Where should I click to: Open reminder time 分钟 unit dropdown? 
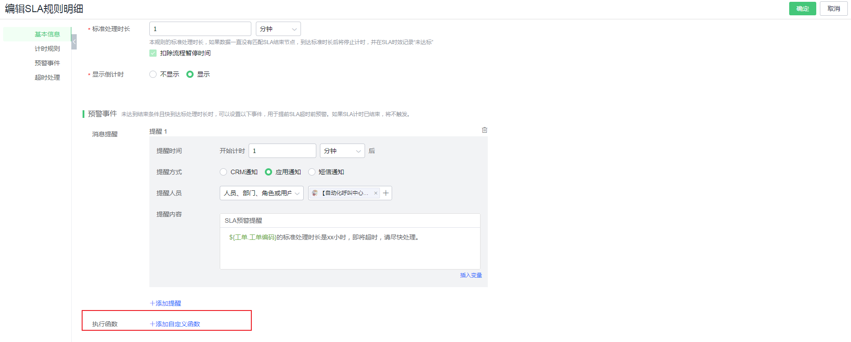342,151
